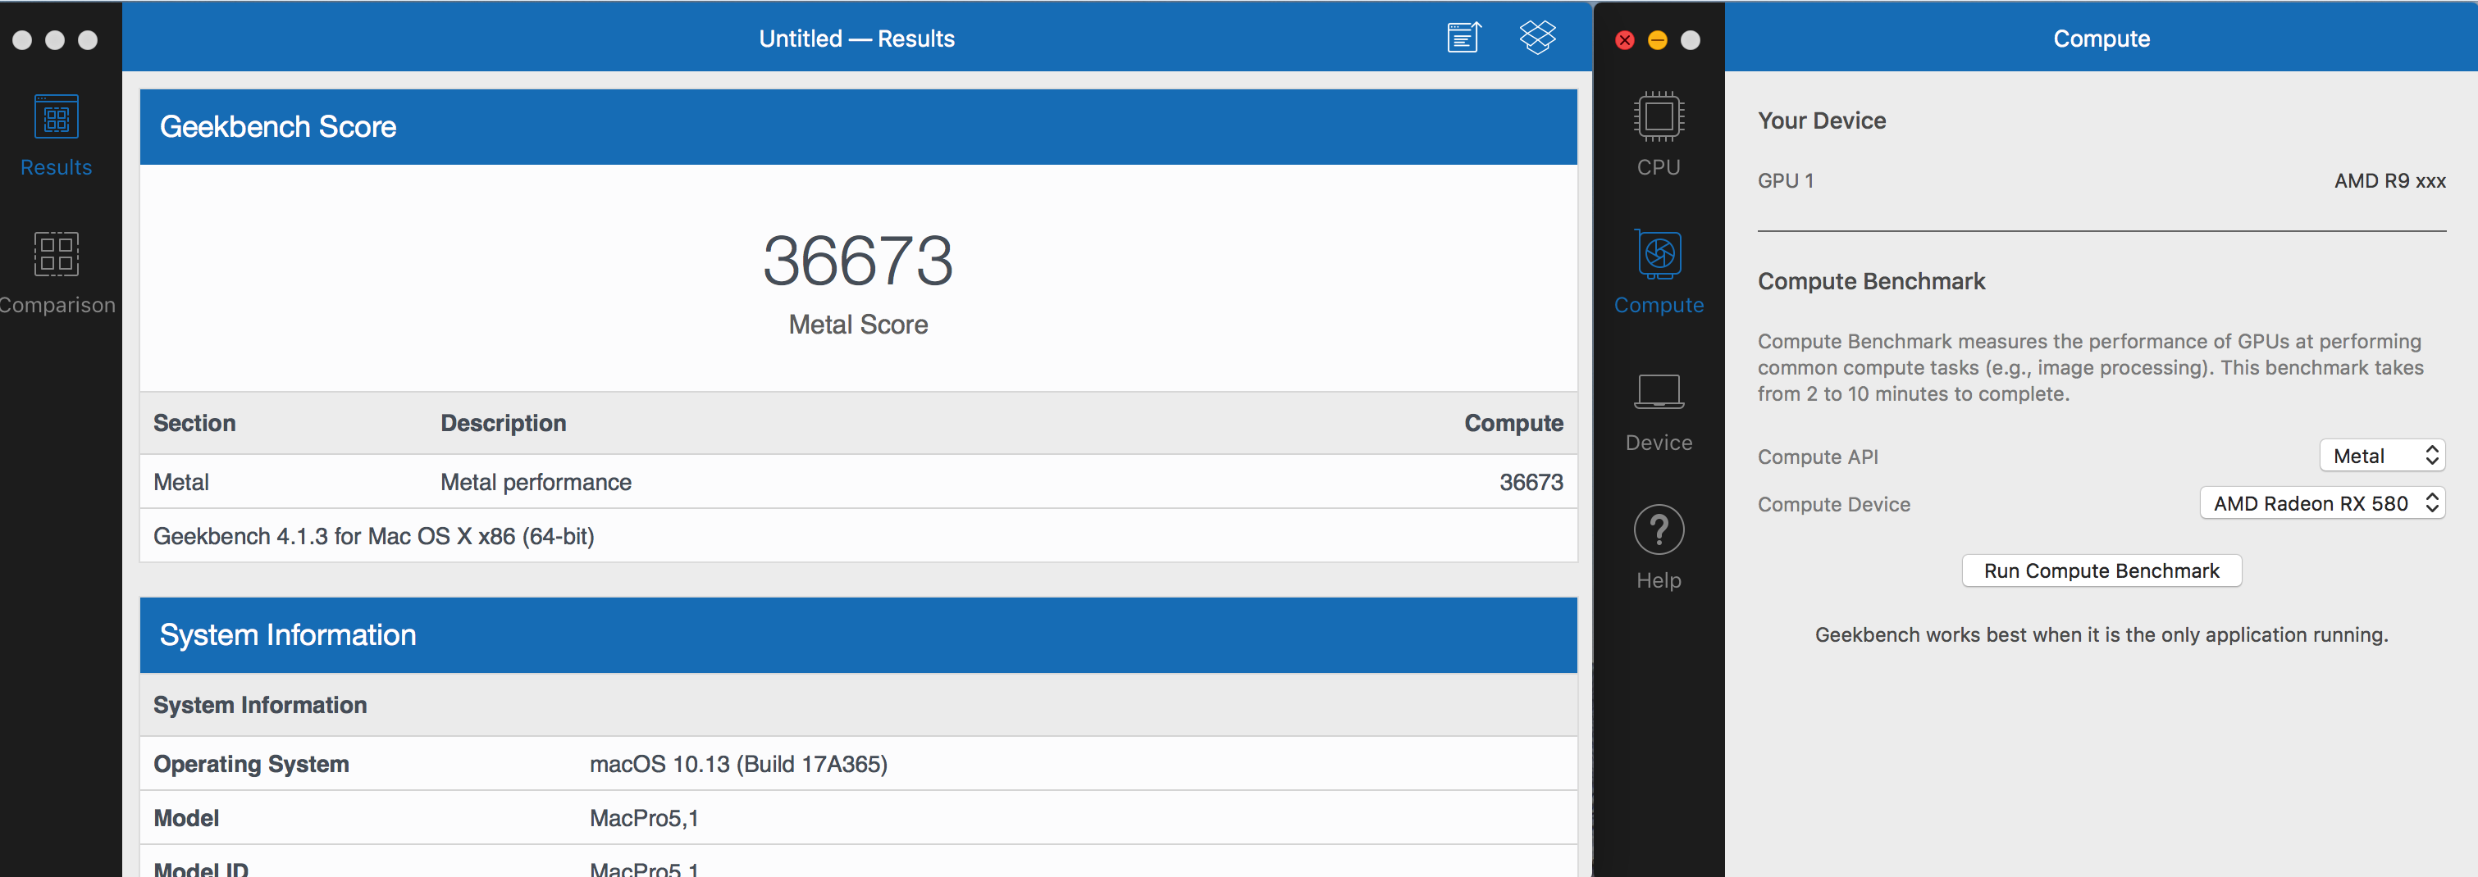The width and height of the screenshot is (2478, 877).
Task: Click the Compute column header
Action: (1513, 423)
